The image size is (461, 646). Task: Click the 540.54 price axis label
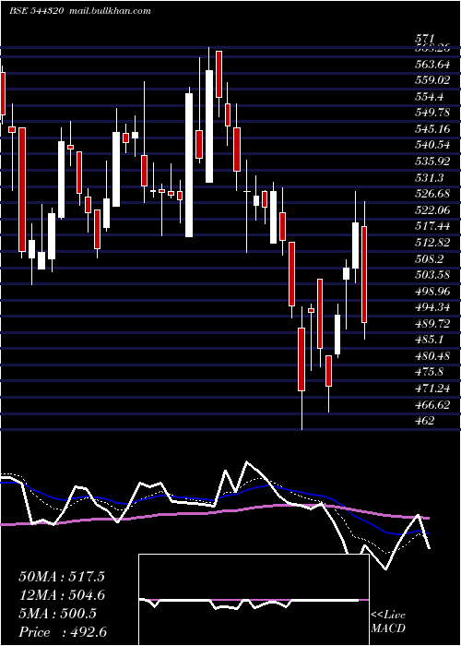click(x=431, y=145)
